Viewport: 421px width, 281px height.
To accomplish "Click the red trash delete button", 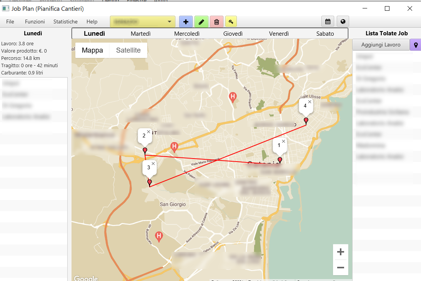I will 217,22.
